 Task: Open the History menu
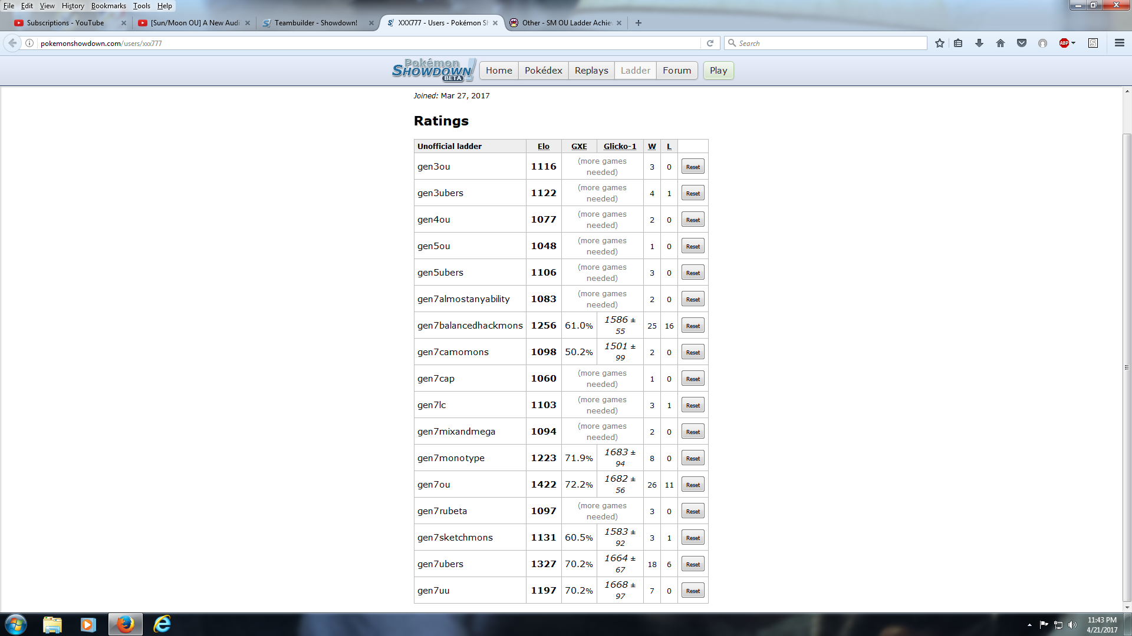click(73, 6)
